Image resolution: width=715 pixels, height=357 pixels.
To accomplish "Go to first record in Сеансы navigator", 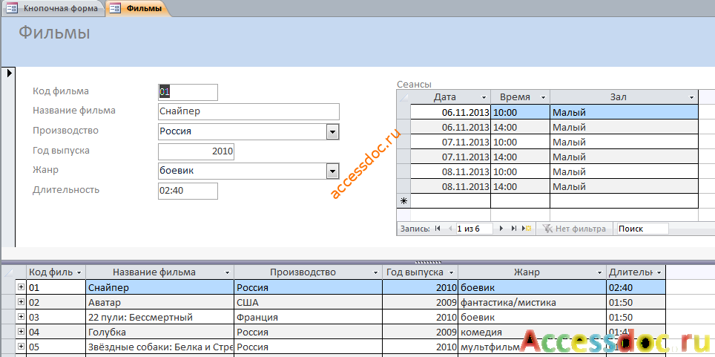I will coord(438,229).
